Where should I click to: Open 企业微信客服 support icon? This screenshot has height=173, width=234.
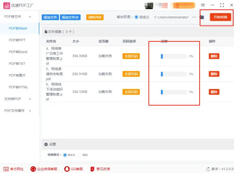pos(33,169)
